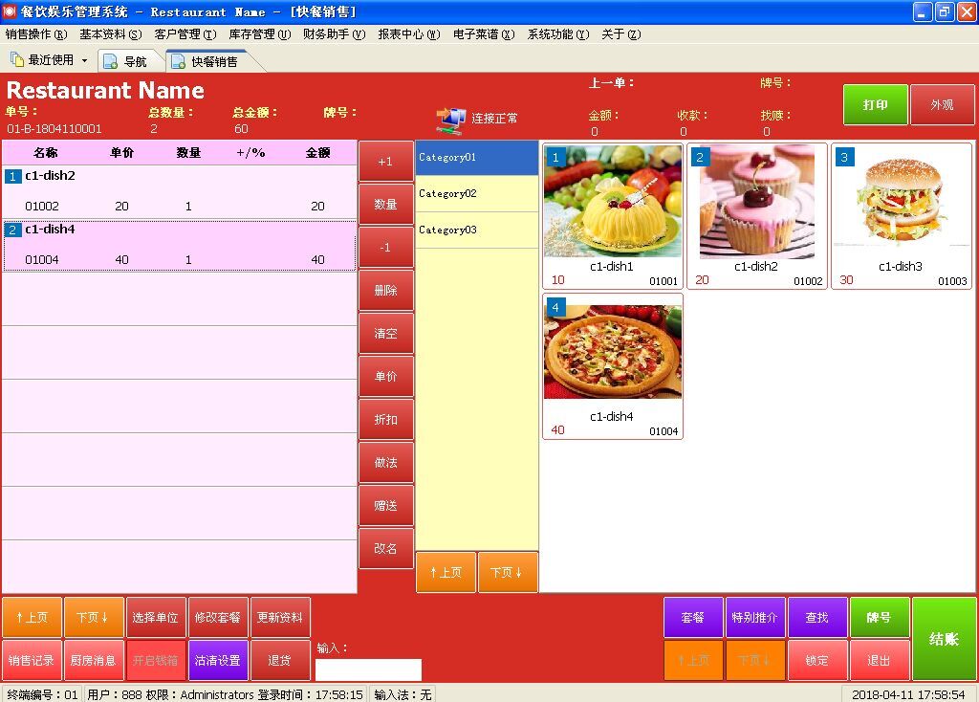Click the 输入 text input field
The height and width of the screenshot is (702, 979).
click(368, 669)
